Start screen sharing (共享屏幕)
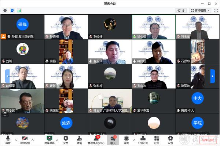Image resolution: width=220 pixels, height=146 pixels. click(x=49, y=140)
